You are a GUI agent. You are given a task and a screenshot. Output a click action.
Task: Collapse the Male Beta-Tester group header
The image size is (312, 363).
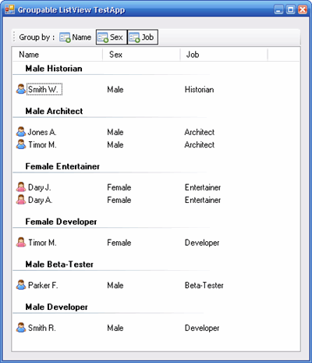[x=59, y=264]
